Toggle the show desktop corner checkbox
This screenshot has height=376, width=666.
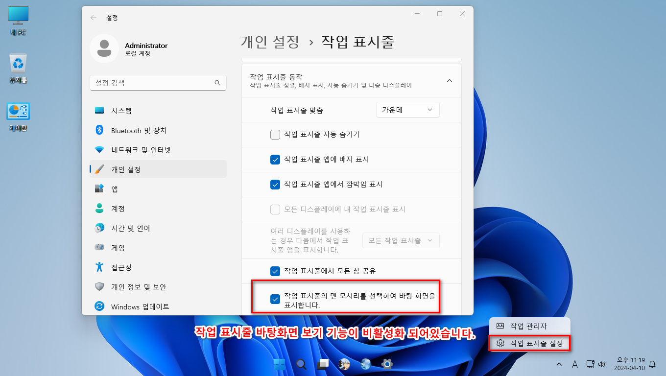[x=275, y=300]
